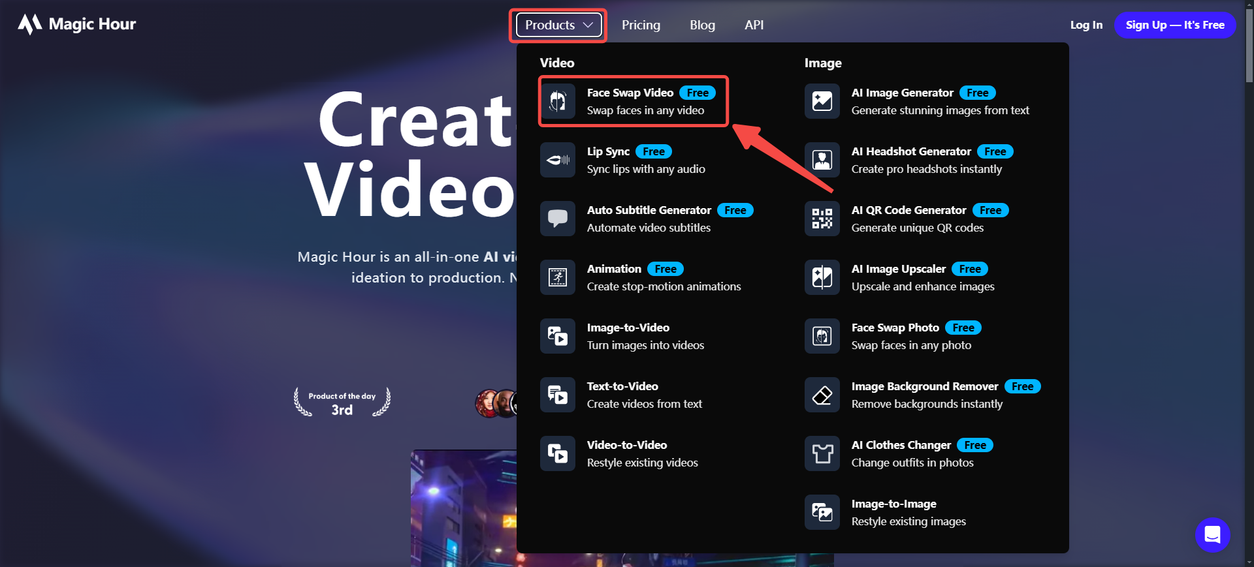Select AI Clothes Changer title

coord(901,445)
